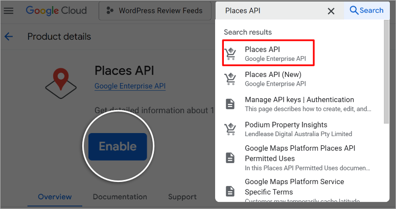
Task: Click the Google Cloud logo
Action: coord(56,11)
